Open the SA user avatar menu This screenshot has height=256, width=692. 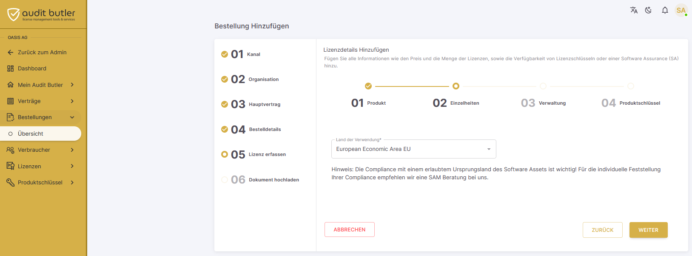pos(681,10)
